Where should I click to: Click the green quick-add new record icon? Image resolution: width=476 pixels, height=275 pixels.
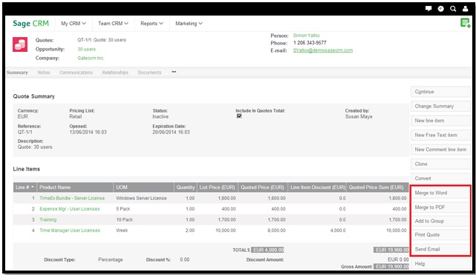466,23
